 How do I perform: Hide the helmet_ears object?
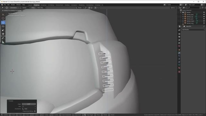tap(204, 19)
